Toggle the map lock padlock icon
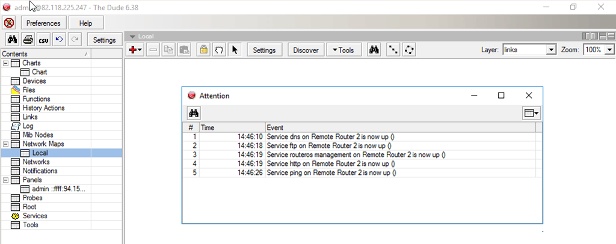The image size is (616, 244). point(204,50)
